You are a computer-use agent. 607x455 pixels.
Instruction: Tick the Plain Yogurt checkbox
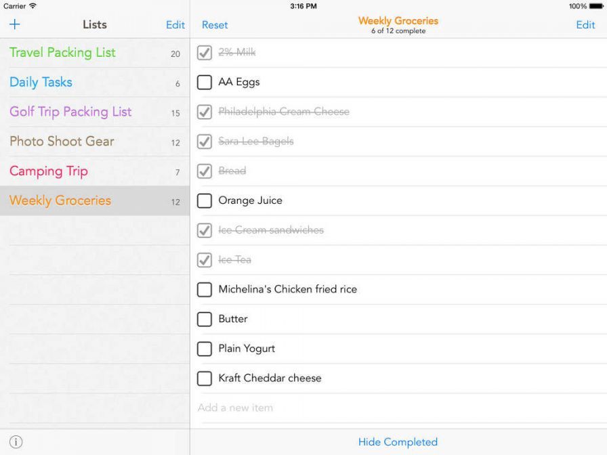click(205, 349)
